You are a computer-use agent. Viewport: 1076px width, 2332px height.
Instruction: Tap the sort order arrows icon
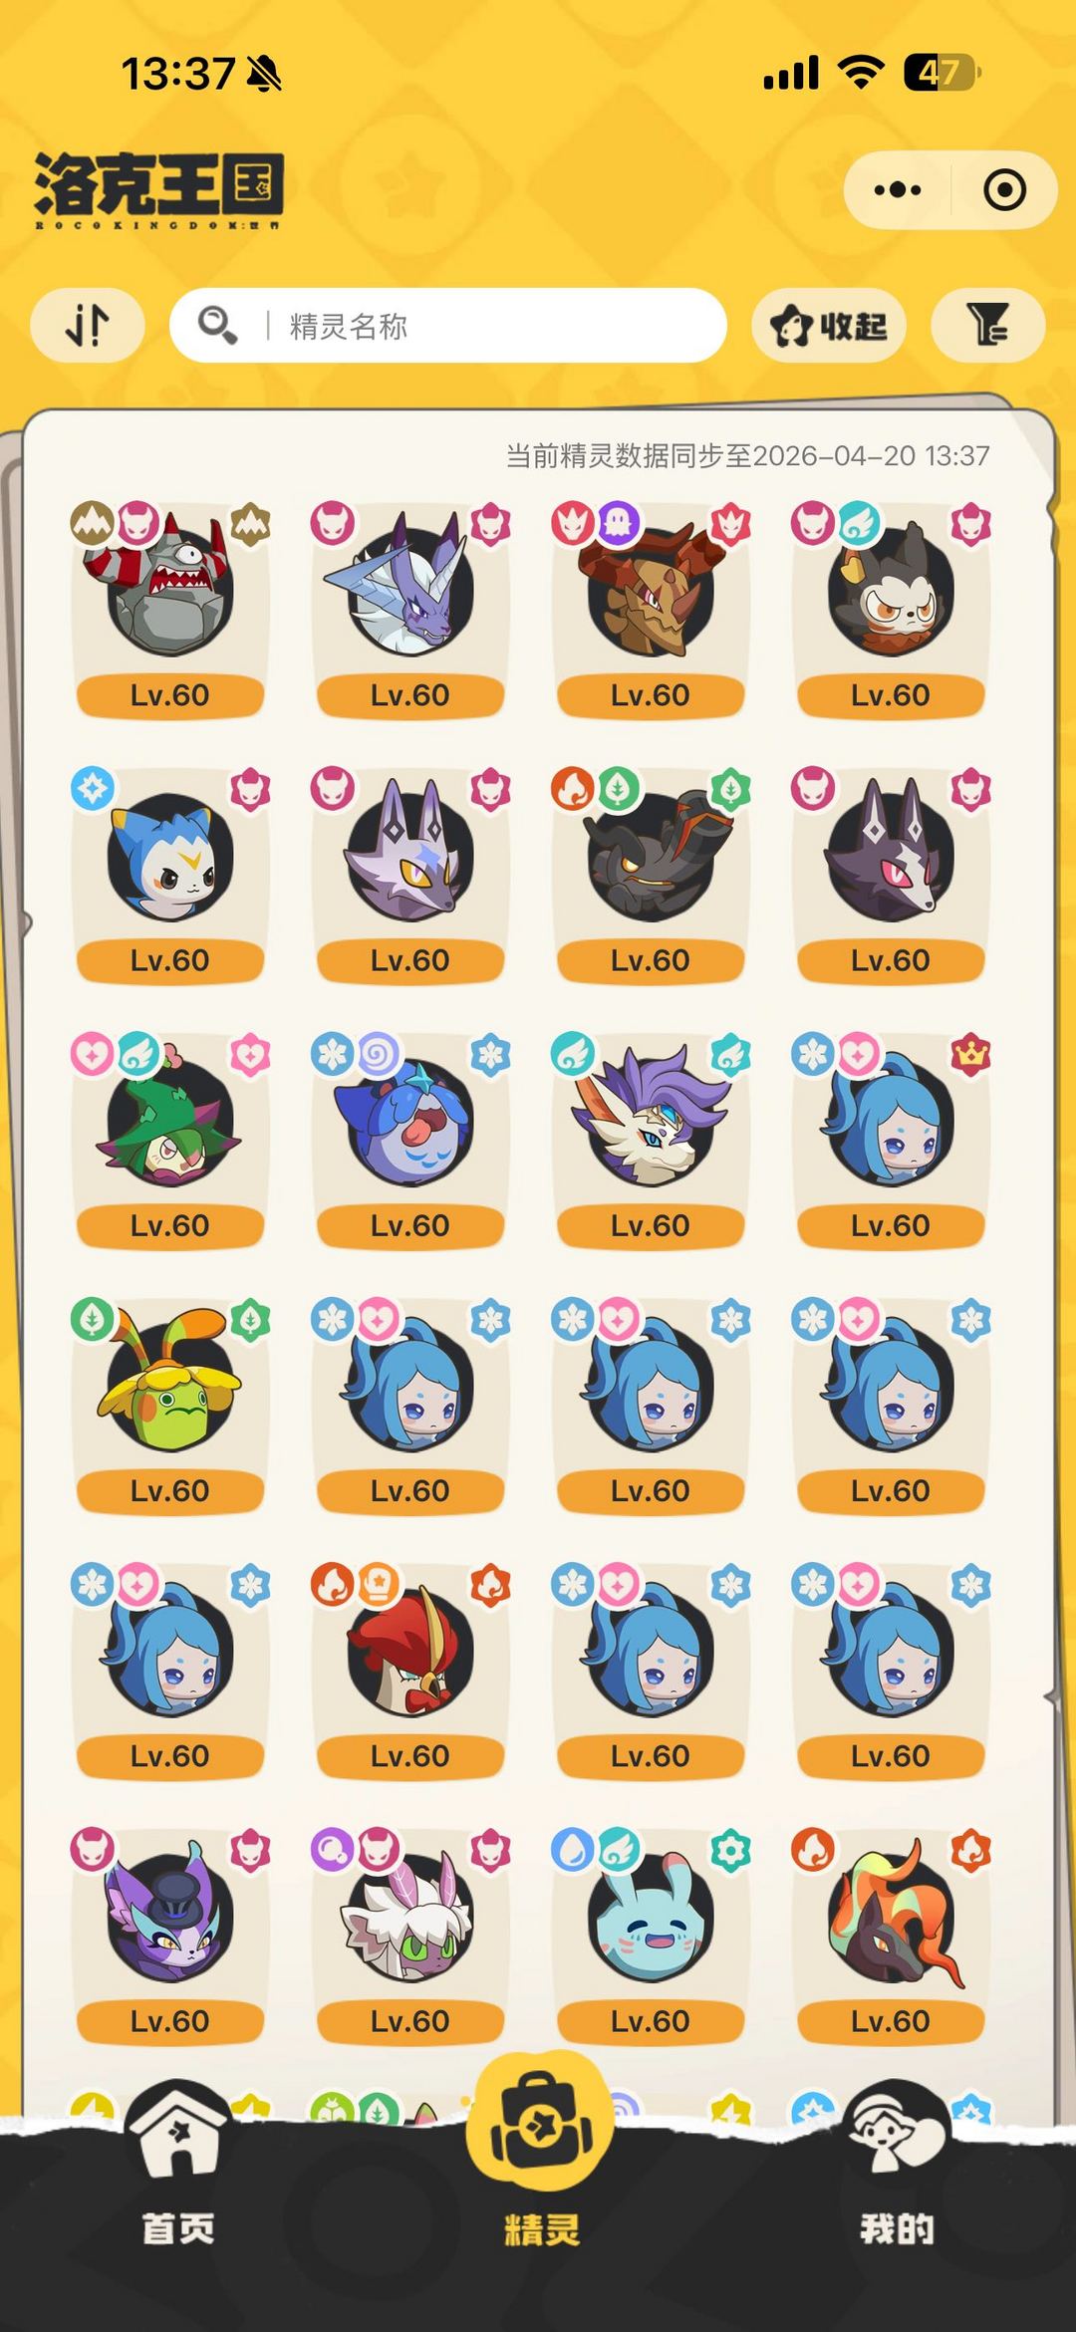(88, 325)
